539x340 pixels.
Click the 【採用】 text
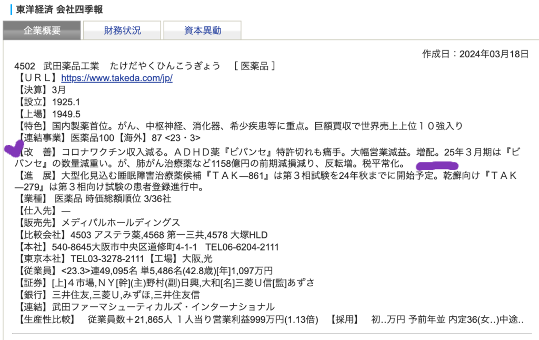[x=344, y=319]
